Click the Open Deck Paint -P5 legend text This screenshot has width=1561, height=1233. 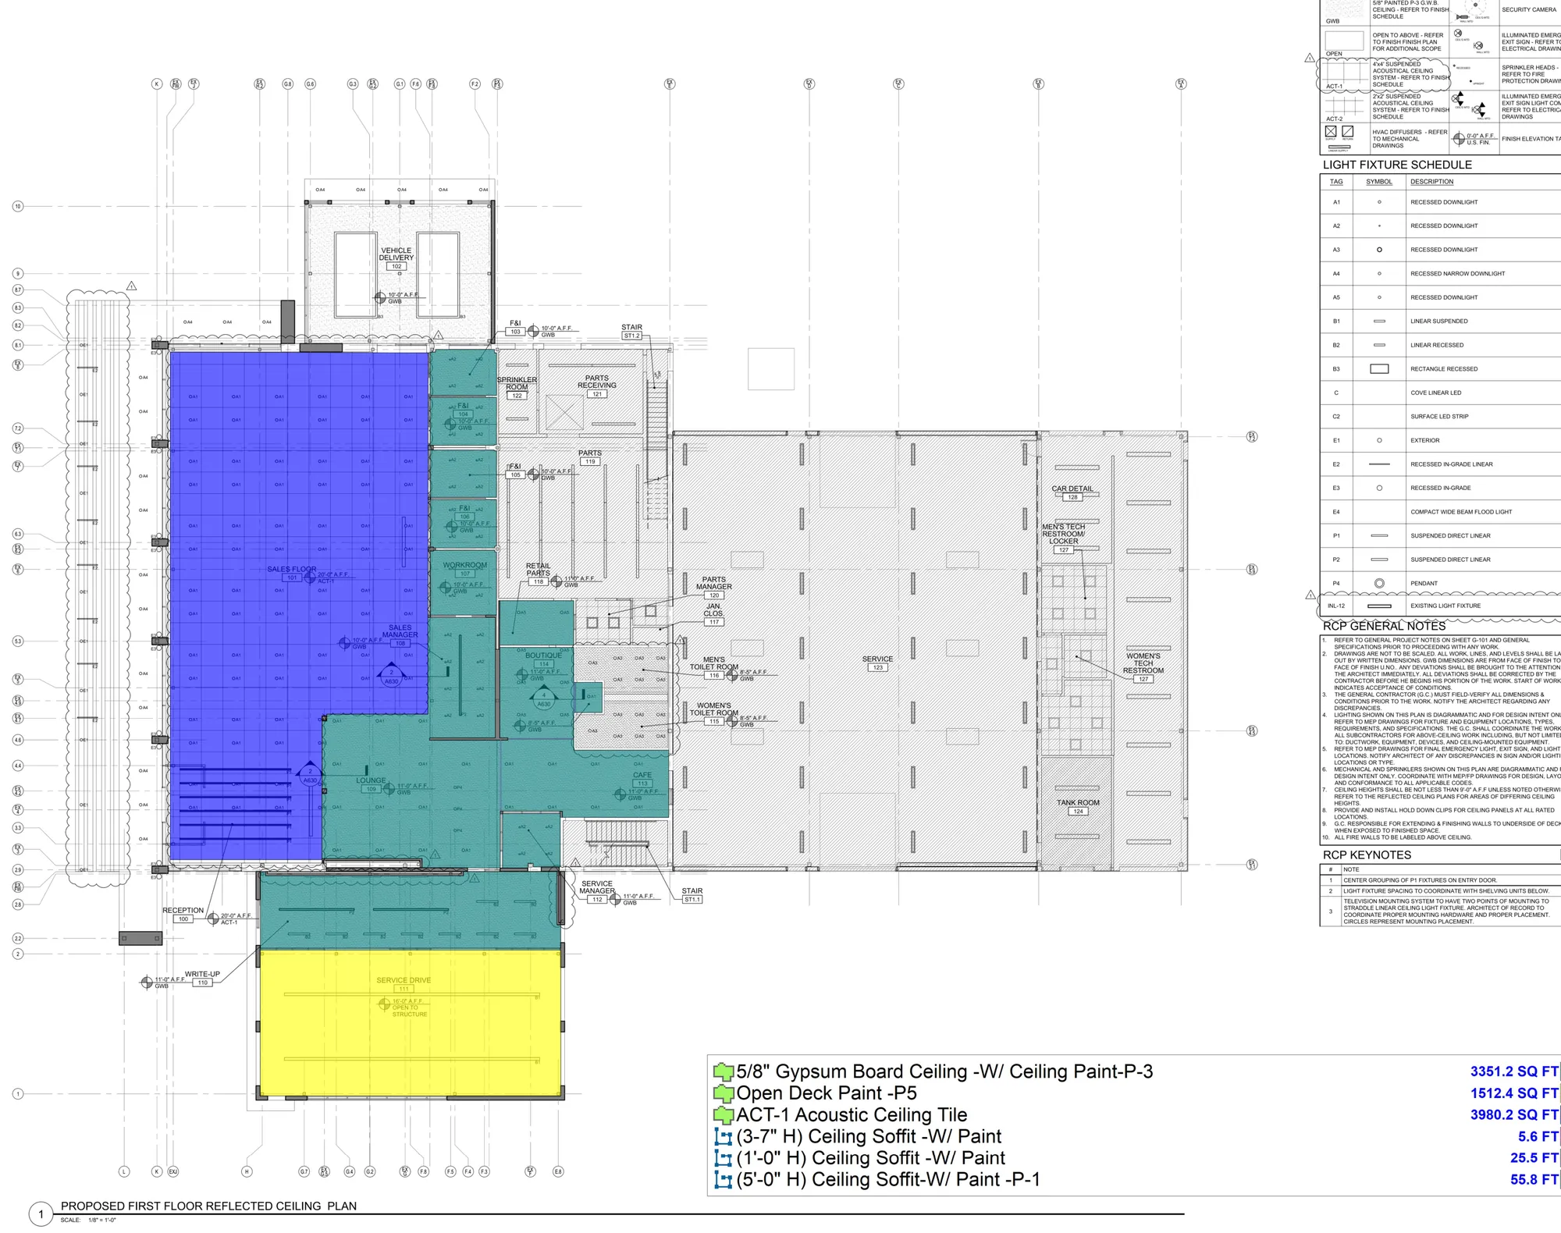(x=827, y=1093)
